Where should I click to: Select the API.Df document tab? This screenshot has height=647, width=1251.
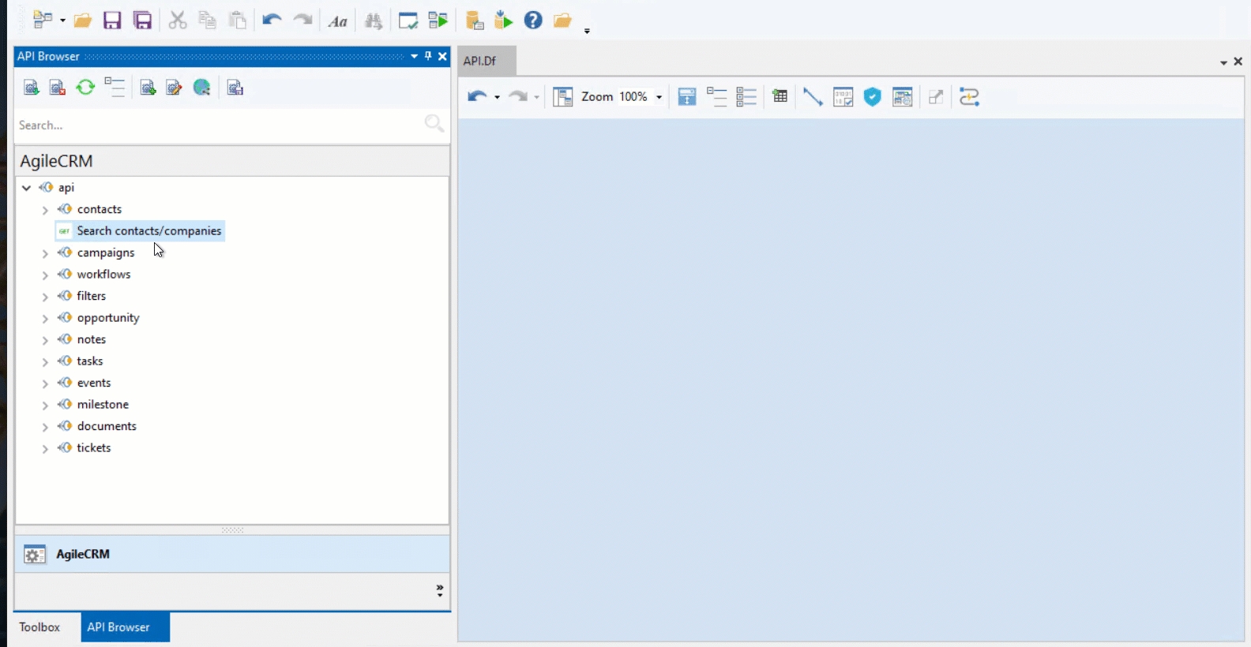[480, 61]
